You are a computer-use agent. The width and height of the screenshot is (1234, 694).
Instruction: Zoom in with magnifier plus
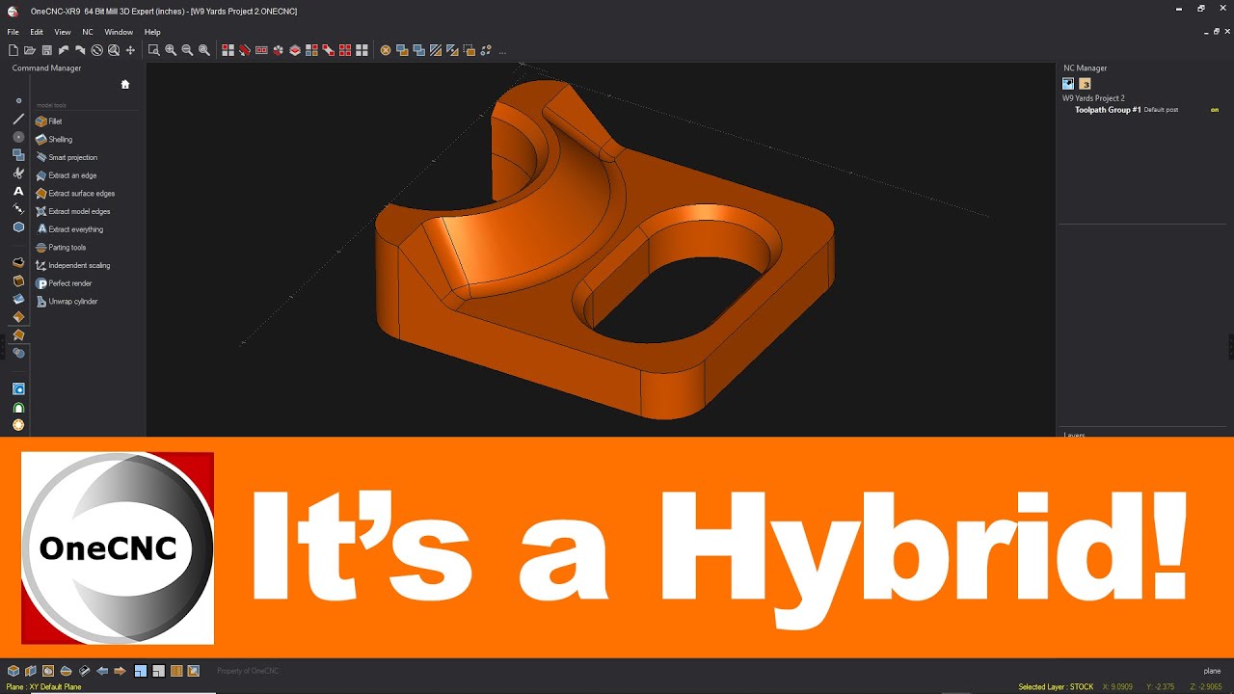point(171,50)
